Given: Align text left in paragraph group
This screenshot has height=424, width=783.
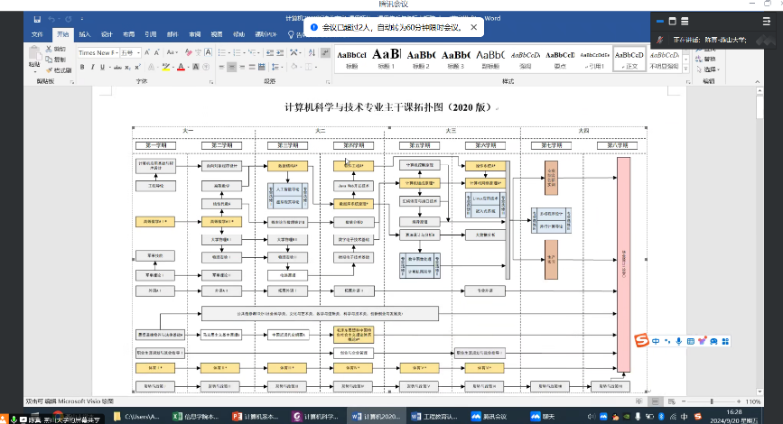Looking at the screenshot, I should pyautogui.click(x=222, y=67).
